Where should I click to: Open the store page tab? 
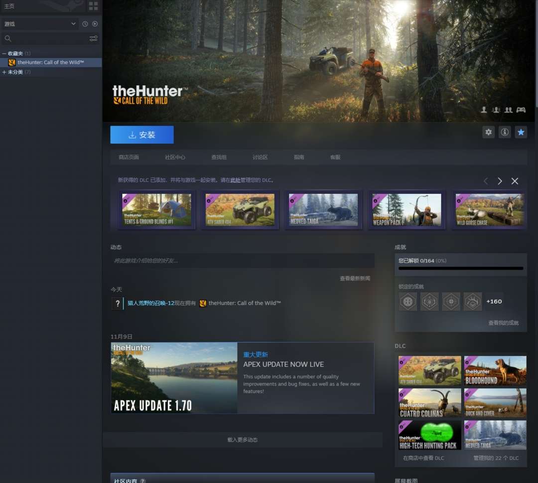[x=129, y=157]
